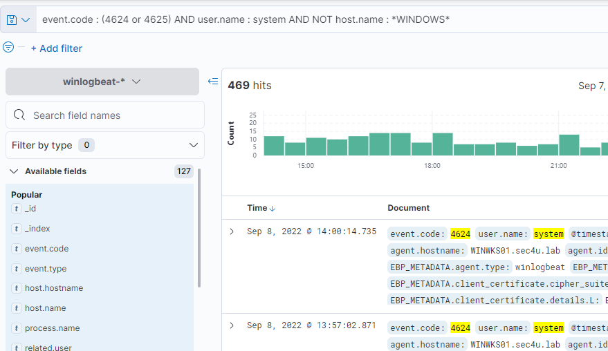Viewport: 608px width, 351px height.
Task: Click the search magnifier icon in field search
Action: (x=19, y=115)
